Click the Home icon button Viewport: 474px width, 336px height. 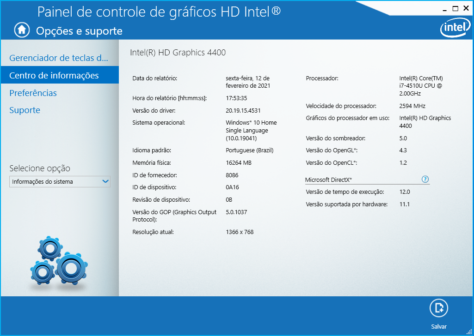(x=22, y=30)
